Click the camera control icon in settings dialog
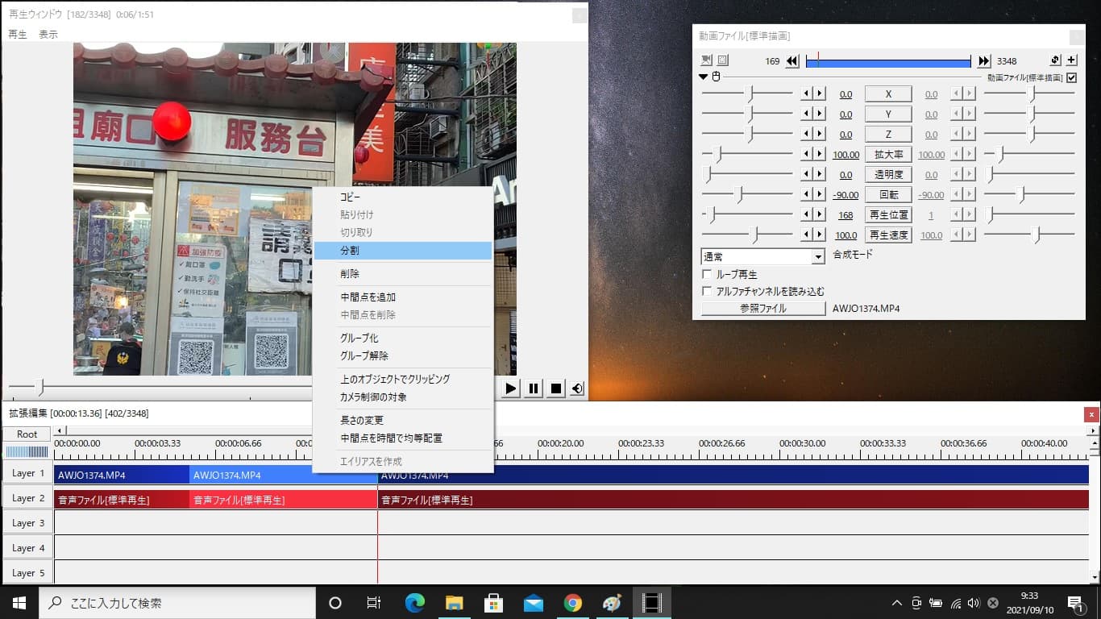The image size is (1101, 619). [707, 60]
